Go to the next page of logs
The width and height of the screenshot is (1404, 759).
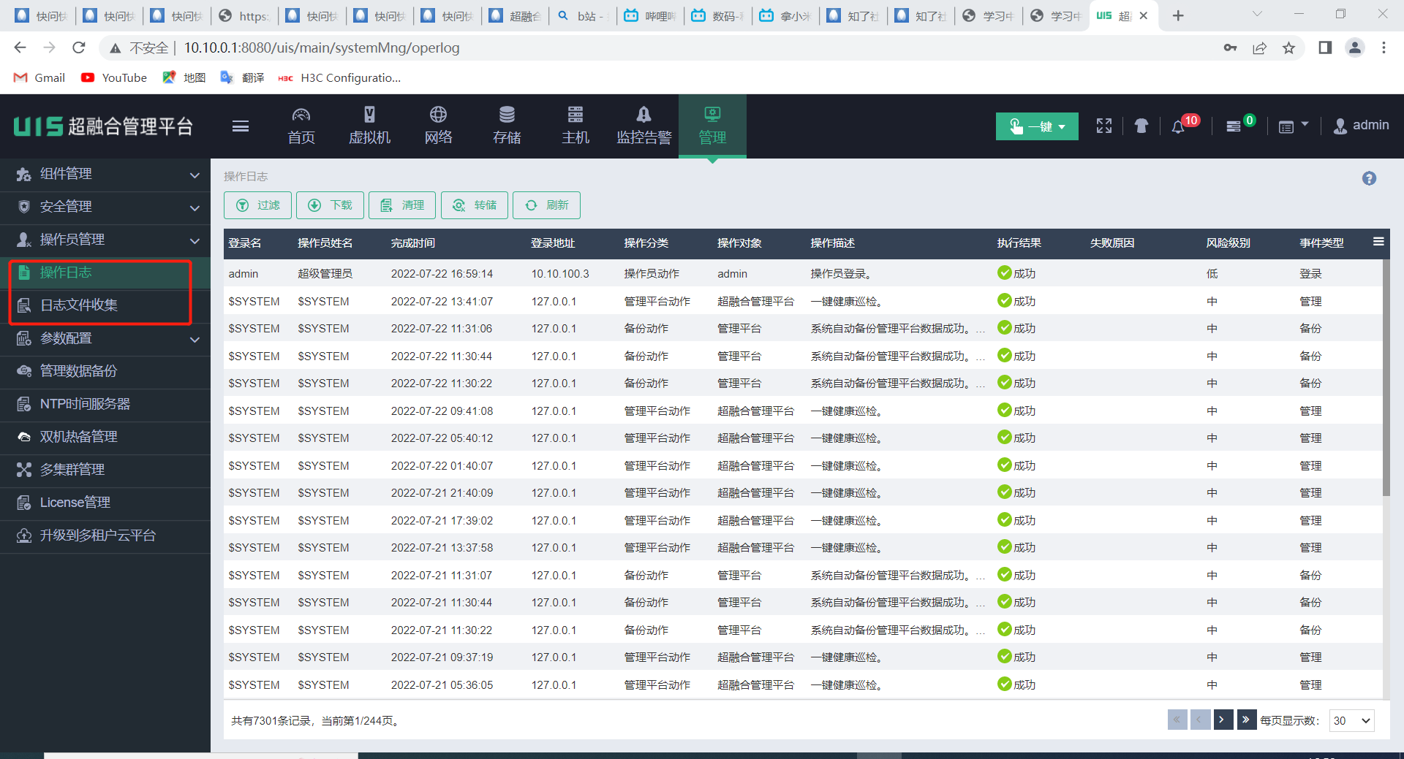[x=1223, y=720]
